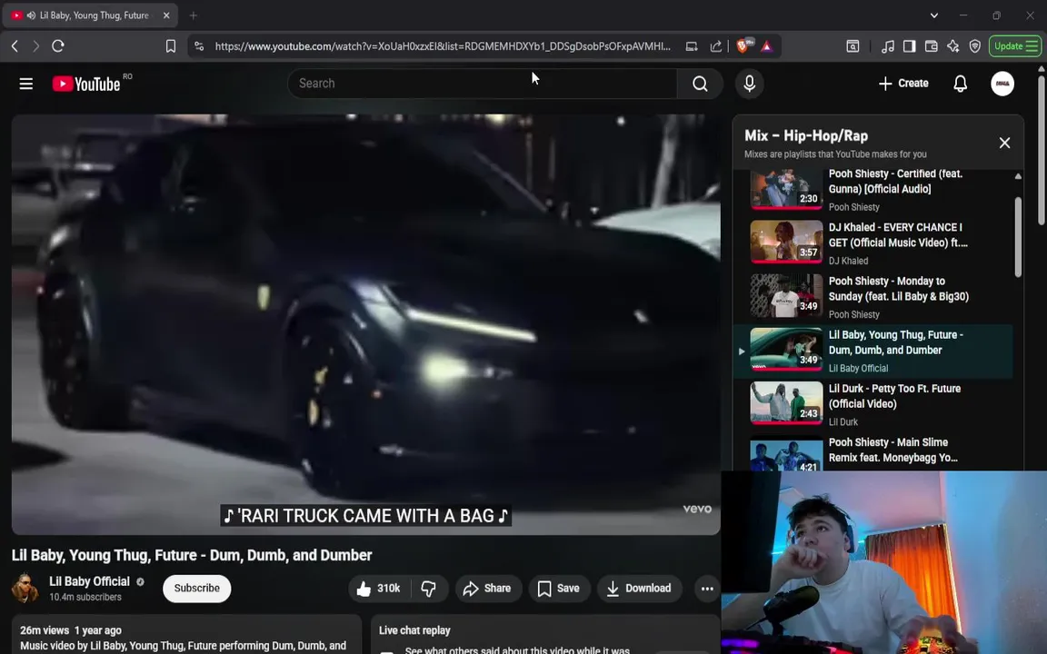Screen dimensions: 1047x654
Task: Like the video with thumbs up
Action: (x=379, y=588)
